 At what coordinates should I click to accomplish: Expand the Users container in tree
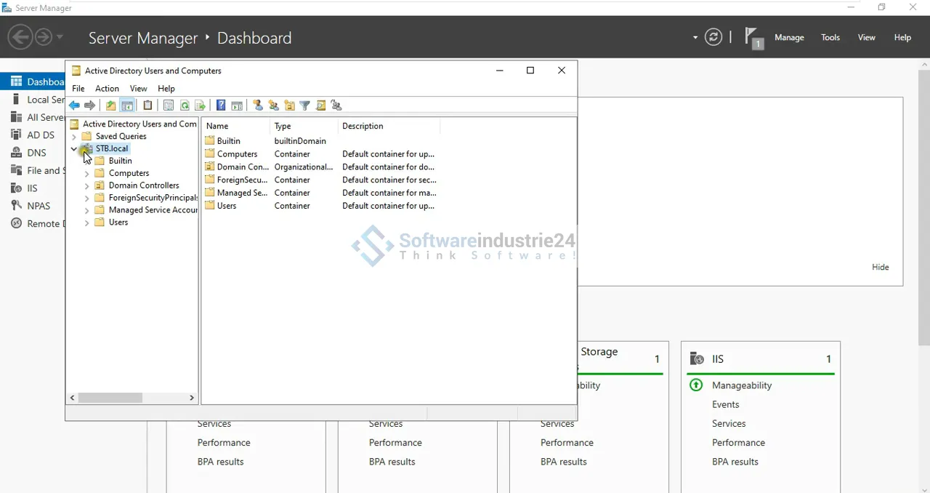pos(87,223)
